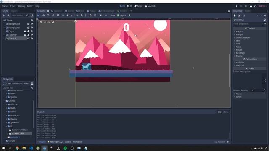
Task: Select GameoverUI.tscn file
Action: tap(20, 130)
